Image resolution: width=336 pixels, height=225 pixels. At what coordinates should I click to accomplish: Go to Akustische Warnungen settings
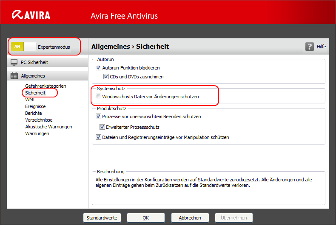(48, 127)
